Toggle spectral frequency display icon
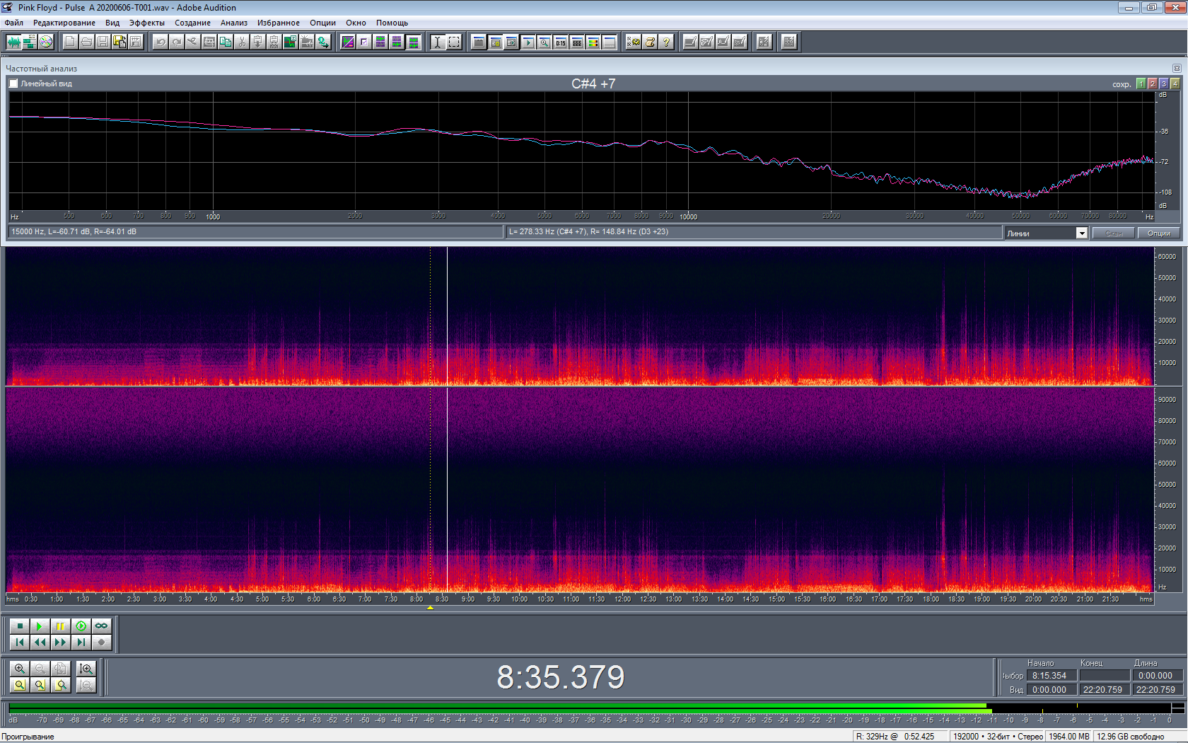The width and height of the screenshot is (1188, 743). [x=348, y=42]
